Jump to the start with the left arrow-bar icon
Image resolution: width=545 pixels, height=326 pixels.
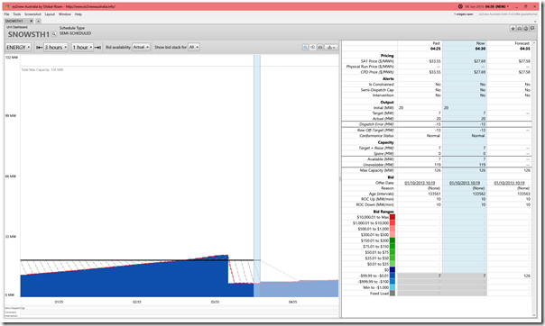tap(40, 47)
